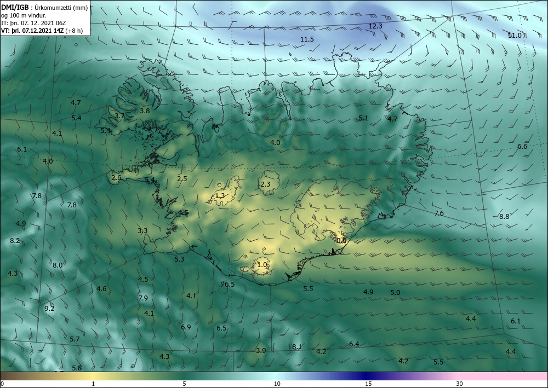548x388 pixels.
Task: Click the 2.3 value on Hofsjökull glacier
Action: click(x=265, y=184)
